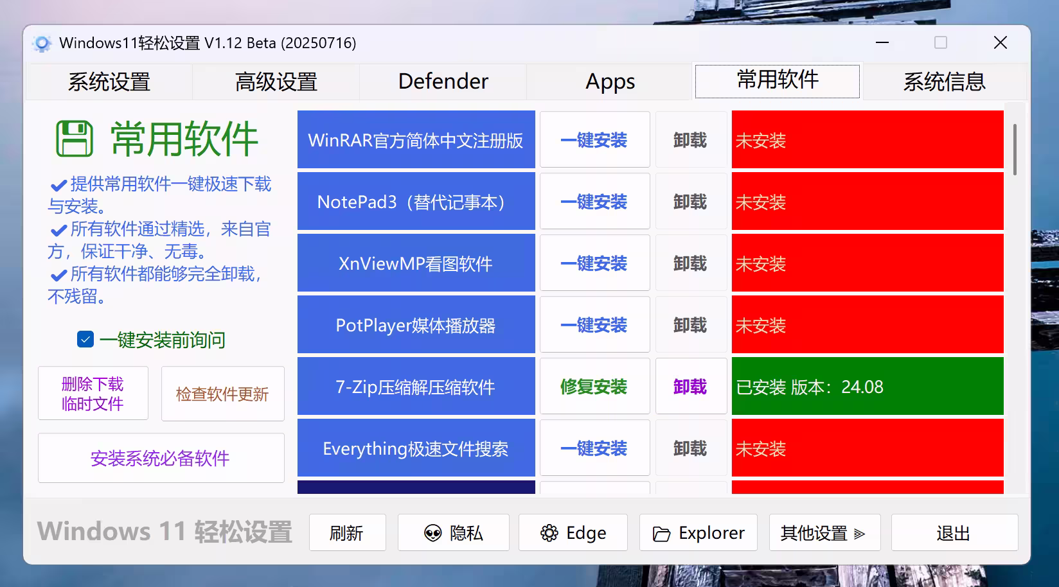
Task: Click 修复安装 for 7-Zip
Action: point(595,387)
